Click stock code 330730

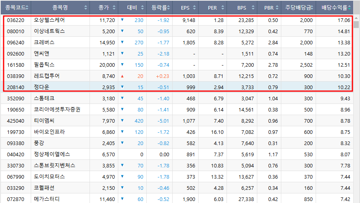tap(16, 165)
